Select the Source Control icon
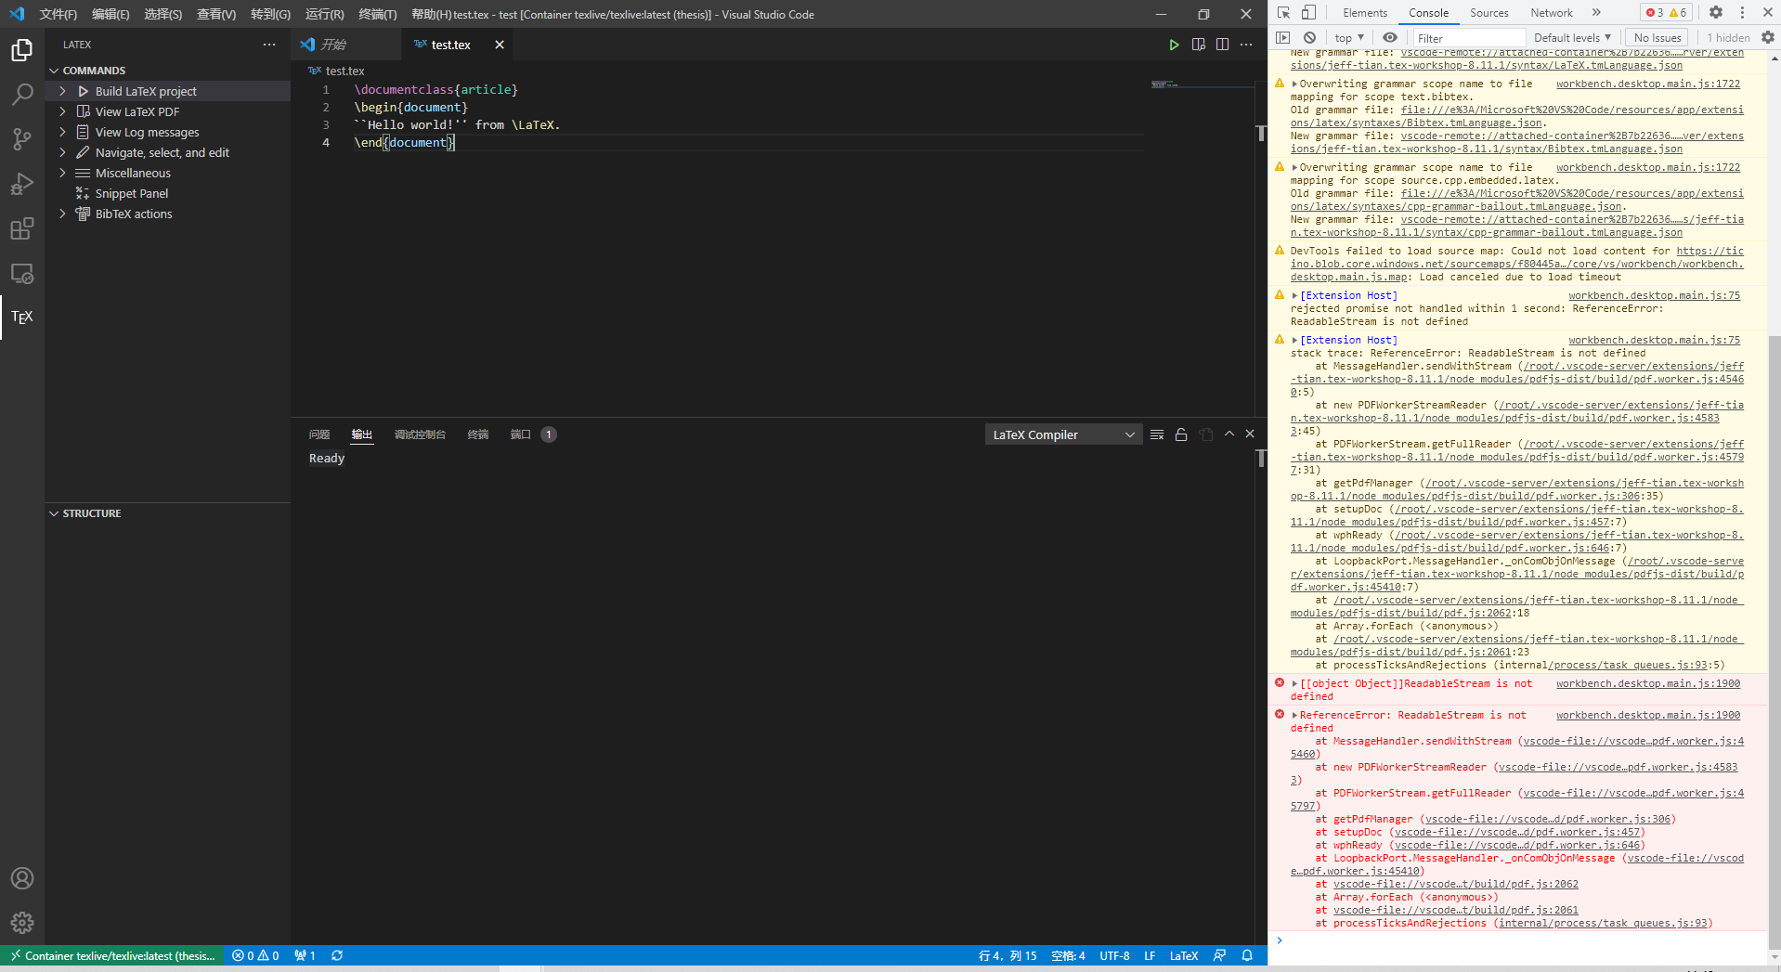This screenshot has height=972, width=1781. pos(21,139)
